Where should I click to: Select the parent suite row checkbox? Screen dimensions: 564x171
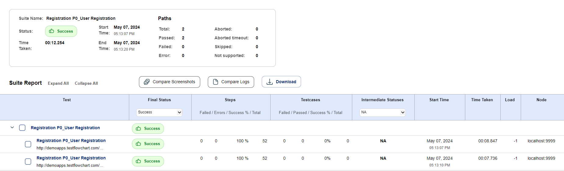click(22, 128)
